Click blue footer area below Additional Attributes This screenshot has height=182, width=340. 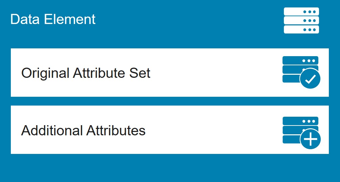(170, 168)
